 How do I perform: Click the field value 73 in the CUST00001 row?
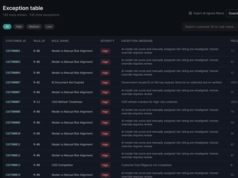click(x=232, y=51)
